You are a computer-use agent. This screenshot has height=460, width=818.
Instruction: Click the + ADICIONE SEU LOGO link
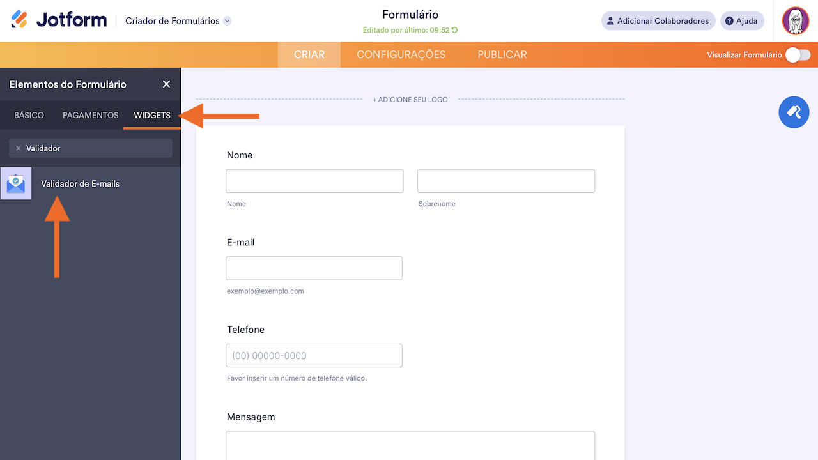coord(410,100)
